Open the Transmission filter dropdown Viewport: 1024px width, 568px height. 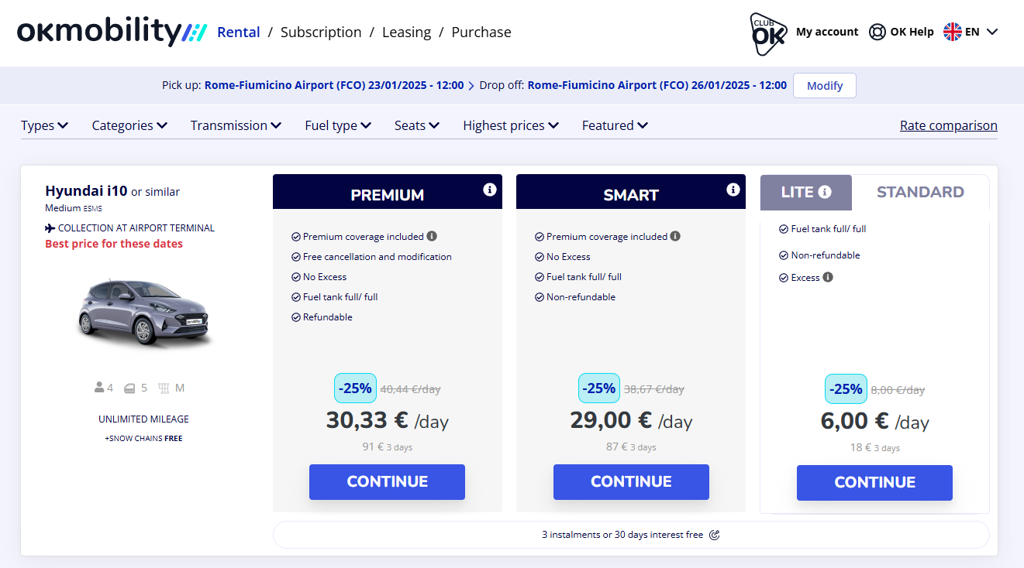tap(236, 125)
